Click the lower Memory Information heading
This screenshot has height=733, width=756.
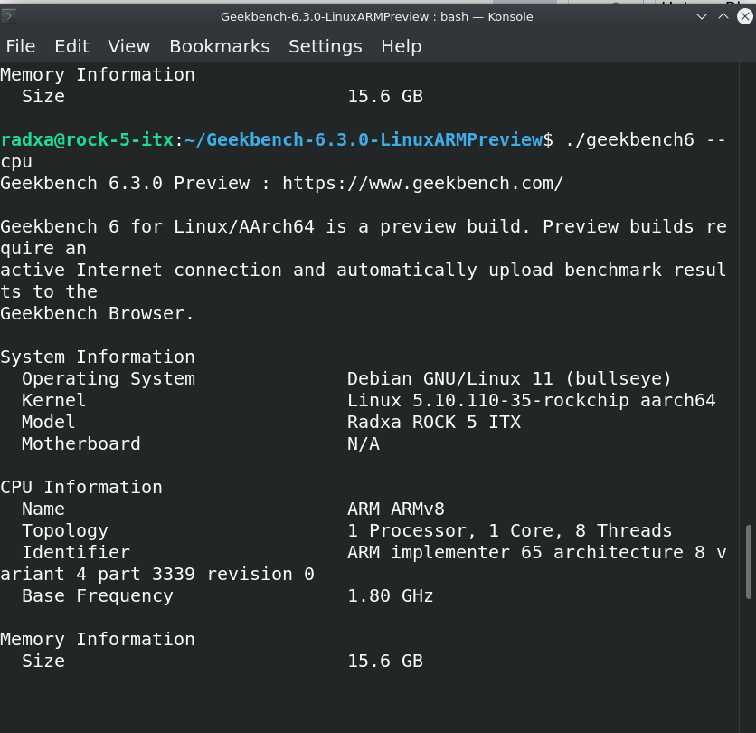98,640
